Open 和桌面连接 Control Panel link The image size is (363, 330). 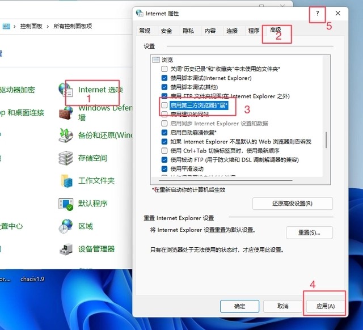tap(22, 113)
